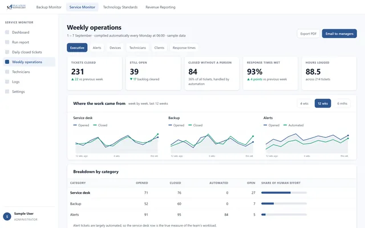Screen dimensions: 365x228
Task: Toggle Opened legend in Alerts chart
Action: [271, 125]
